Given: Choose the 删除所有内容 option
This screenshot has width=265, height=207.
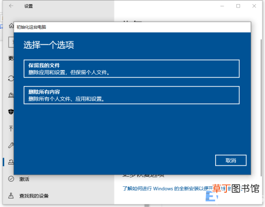Looking at the screenshot, I should (131, 95).
